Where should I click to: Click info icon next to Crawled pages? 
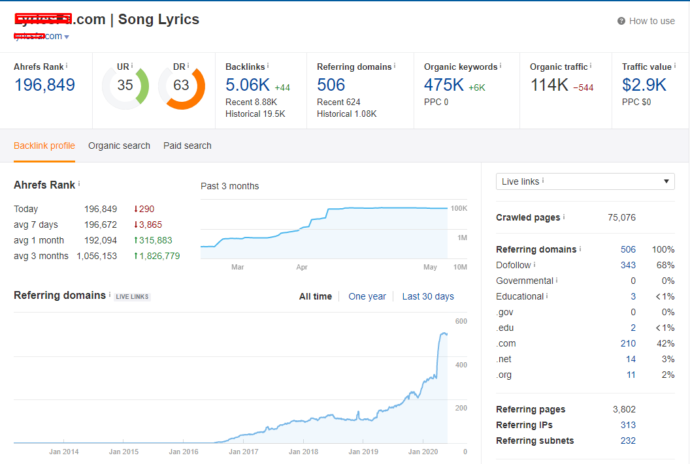[564, 217]
